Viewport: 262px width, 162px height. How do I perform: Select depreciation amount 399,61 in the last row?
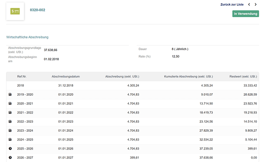134,157
